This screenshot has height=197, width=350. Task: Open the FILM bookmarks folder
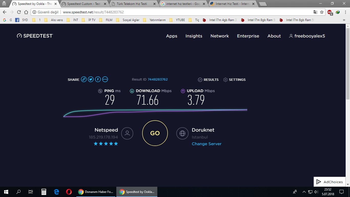106,20
